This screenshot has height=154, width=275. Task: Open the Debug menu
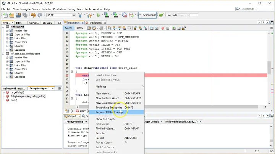pyautogui.click(x=71, y=9)
